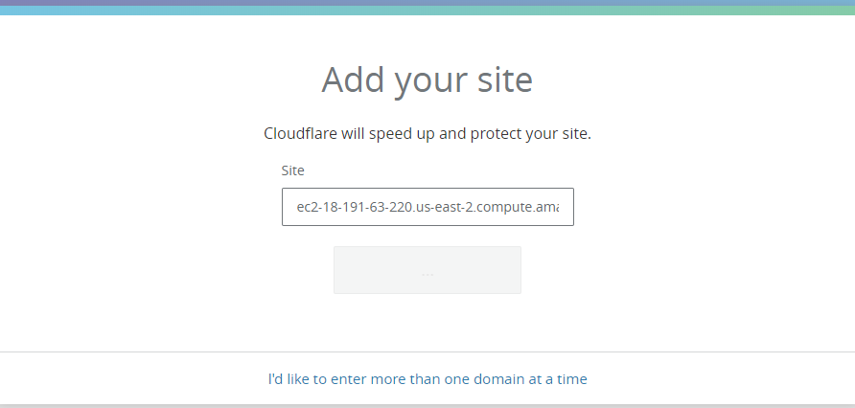The height and width of the screenshot is (408, 855).
Task: Open the enter more than one domain link
Action: tap(427, 379)
